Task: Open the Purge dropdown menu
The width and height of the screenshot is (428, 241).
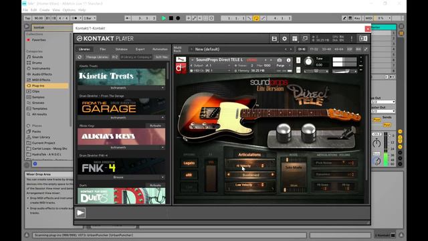Action: click(284, 66)
